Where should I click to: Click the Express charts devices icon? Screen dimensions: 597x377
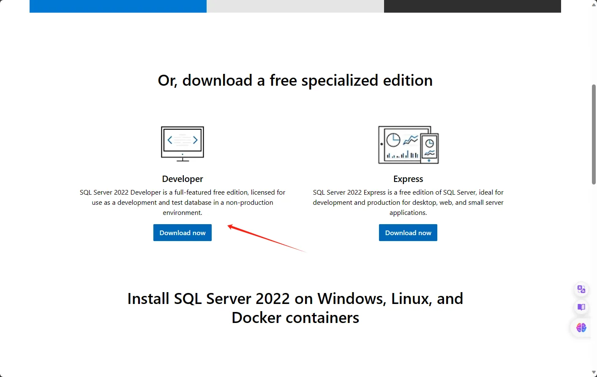(x=409, y=145)
